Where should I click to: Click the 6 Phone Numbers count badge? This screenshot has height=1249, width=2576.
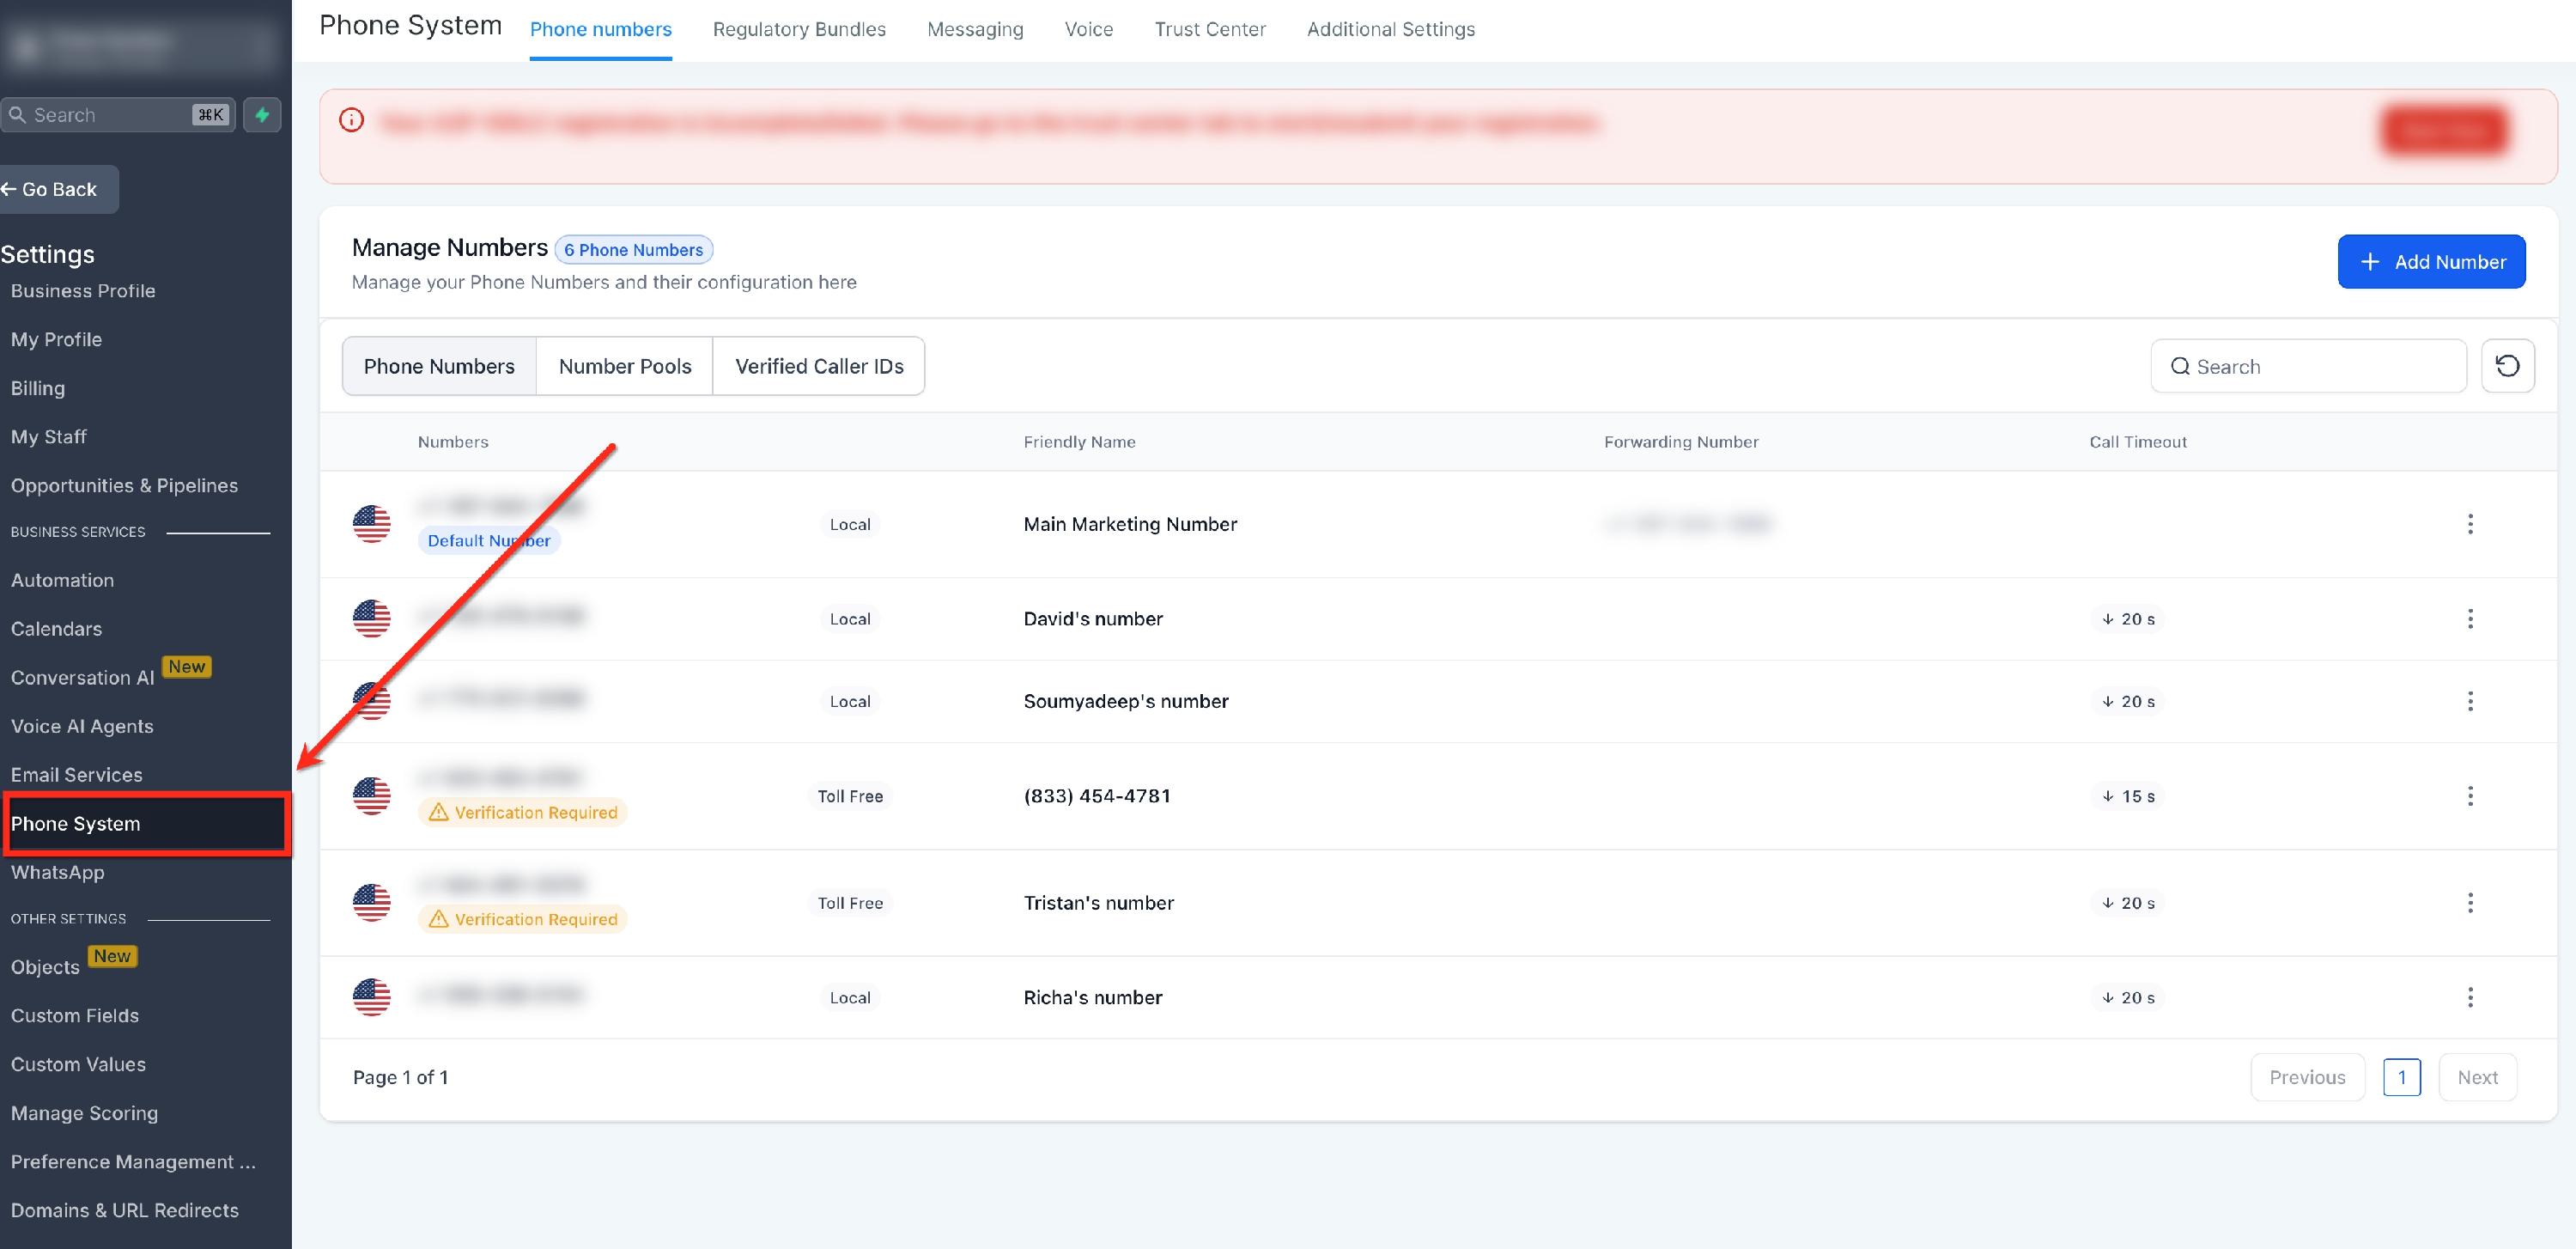pos(633,250)
